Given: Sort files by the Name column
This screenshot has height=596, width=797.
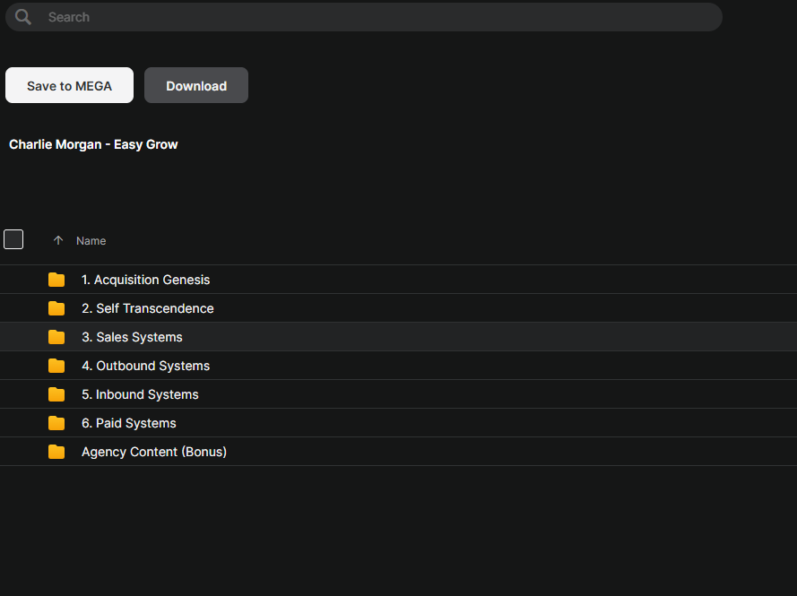Looking at the screenshot, I should pos(91,241).
